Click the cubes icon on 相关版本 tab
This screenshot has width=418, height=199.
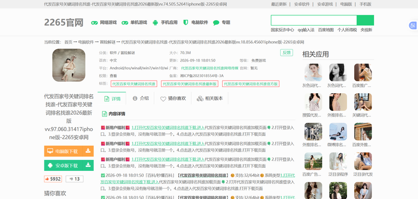point(200,98)
